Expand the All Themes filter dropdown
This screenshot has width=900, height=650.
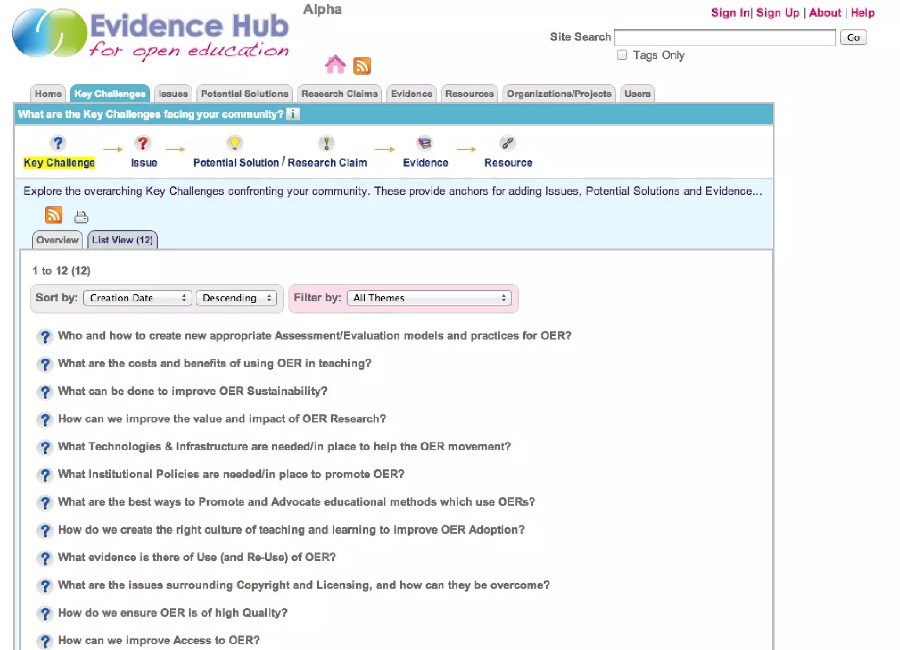[429, 298]
